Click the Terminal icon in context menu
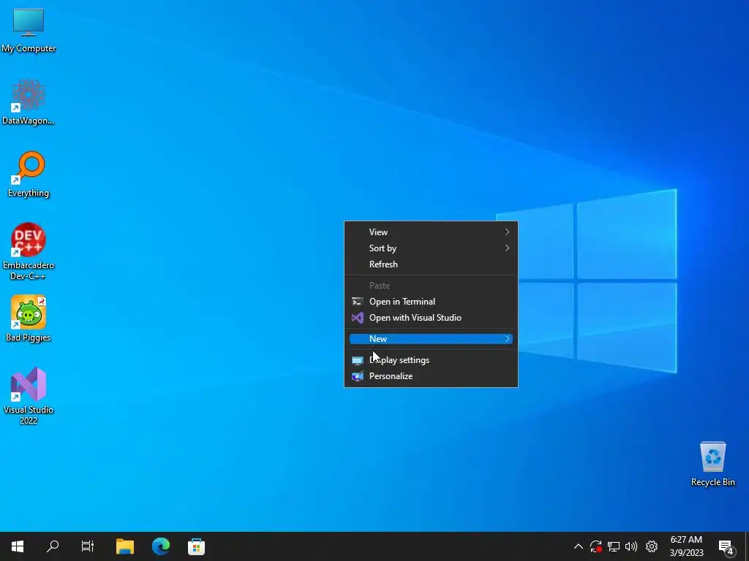The image size is (749, 561). pos(357,302)
